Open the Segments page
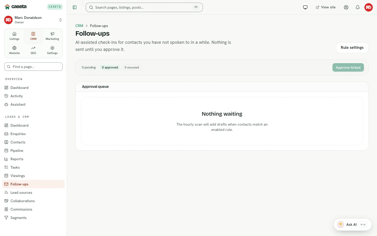This screenshot has height=236, width=377. pos(33,218)
